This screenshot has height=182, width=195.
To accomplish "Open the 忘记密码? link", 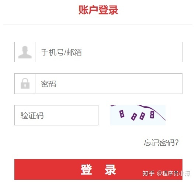I will click(161, 142).
